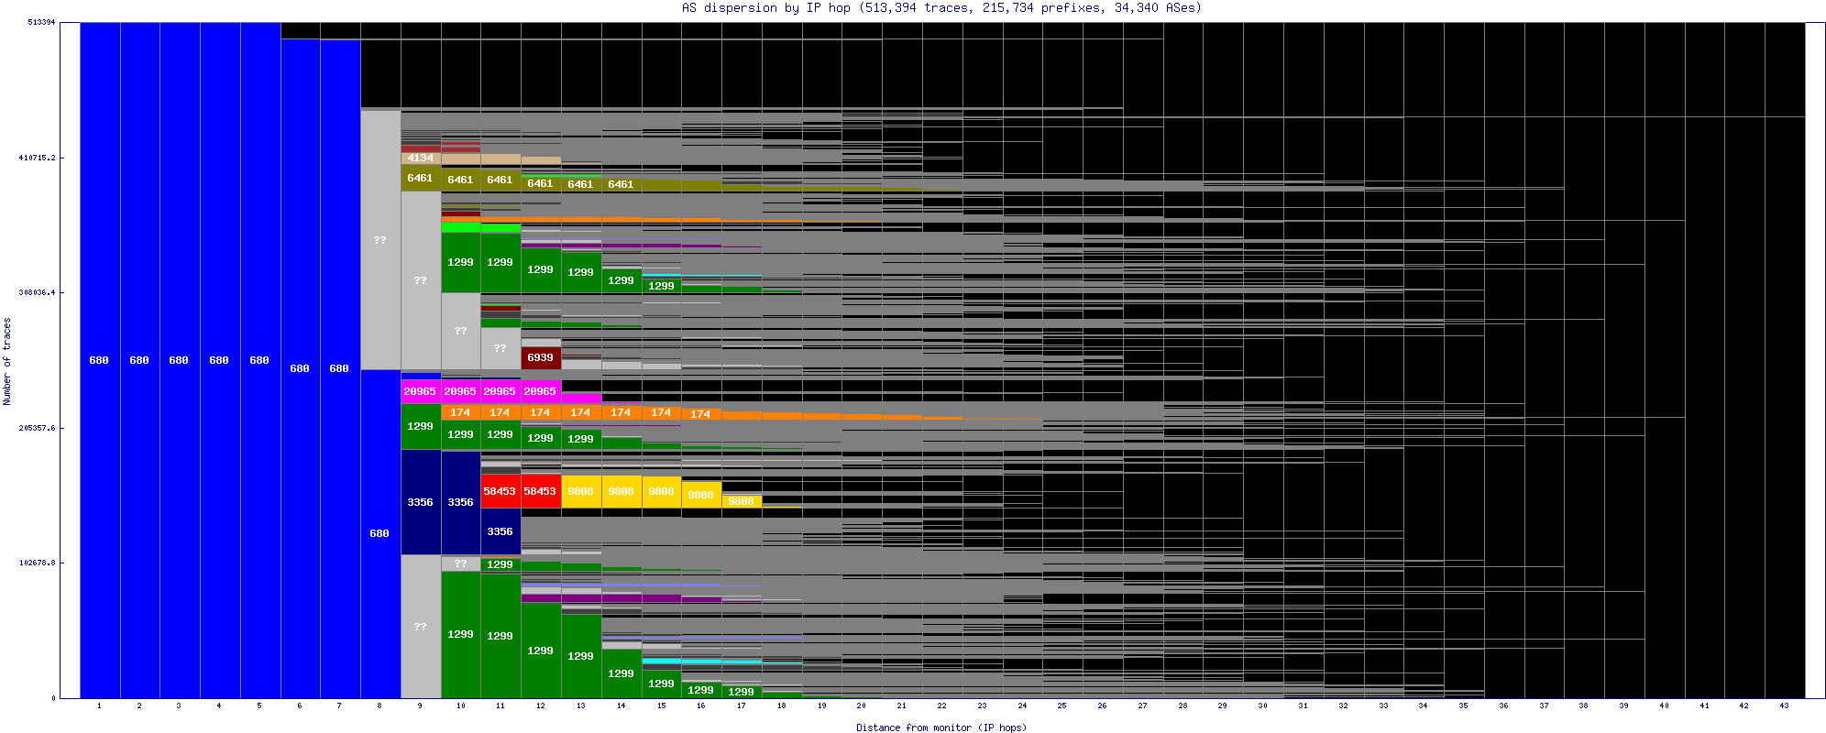This screenshot has height=733, width=1826.
Task: Select the 308036.4 y-axis tick label
Action: pyautogui.click(x=37, y=292)
